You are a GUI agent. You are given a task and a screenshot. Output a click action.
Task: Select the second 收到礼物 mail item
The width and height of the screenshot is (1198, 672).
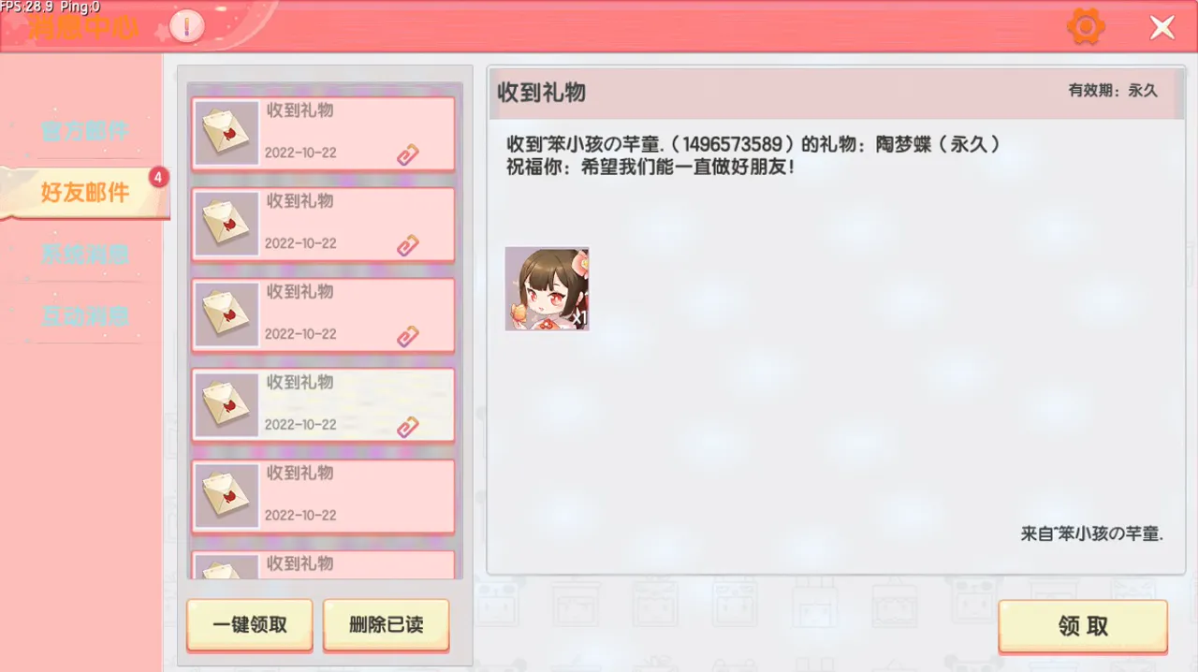(x=324, y=224)
